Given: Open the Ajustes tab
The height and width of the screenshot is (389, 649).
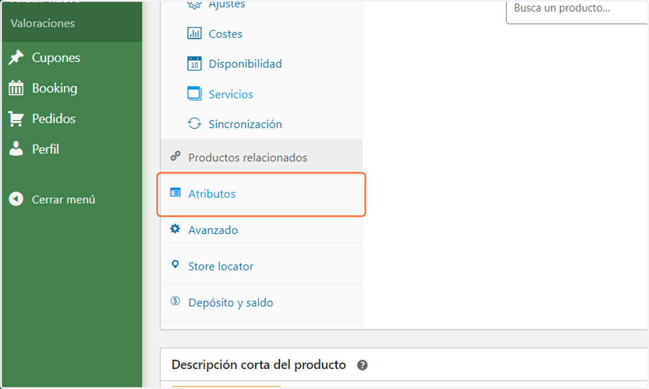Looking at the screenshot, I should (x=227, y=4).
